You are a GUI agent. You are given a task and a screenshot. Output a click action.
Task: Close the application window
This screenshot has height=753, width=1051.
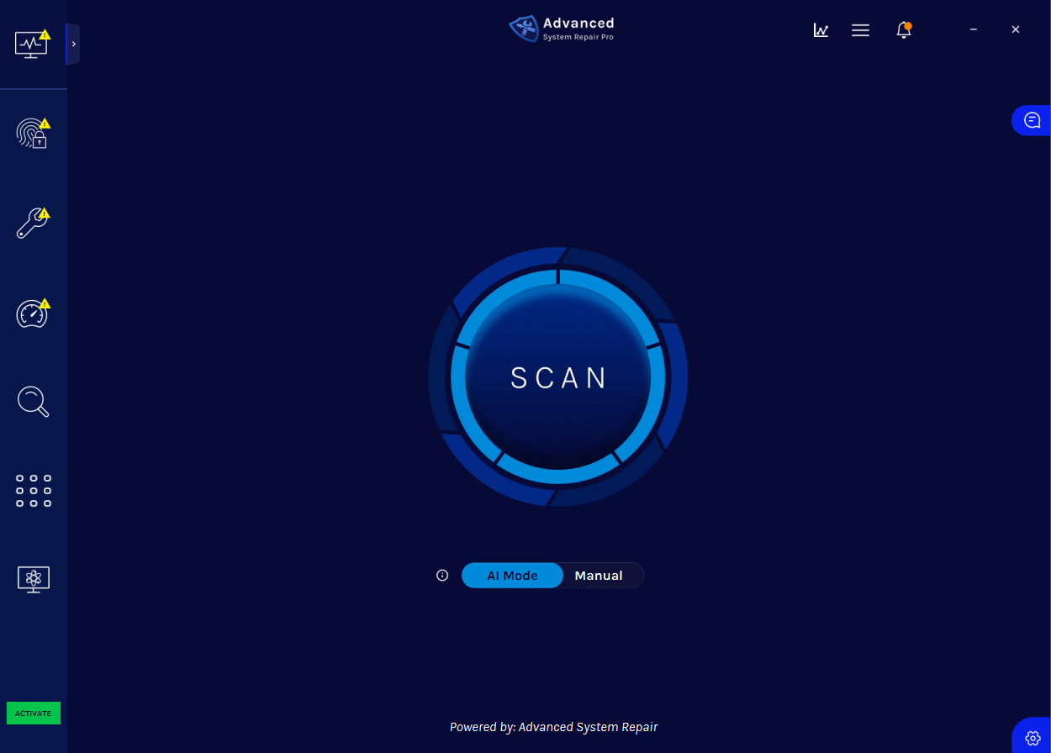pyautogui.click(x=1016, y=29)
